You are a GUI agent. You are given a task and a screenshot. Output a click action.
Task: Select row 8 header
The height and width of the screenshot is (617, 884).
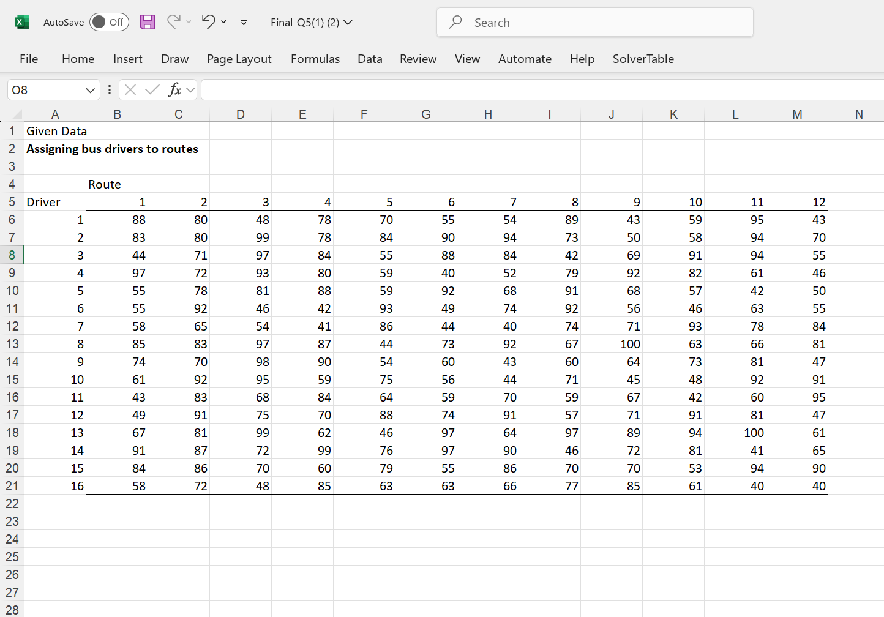coord(12,255)
